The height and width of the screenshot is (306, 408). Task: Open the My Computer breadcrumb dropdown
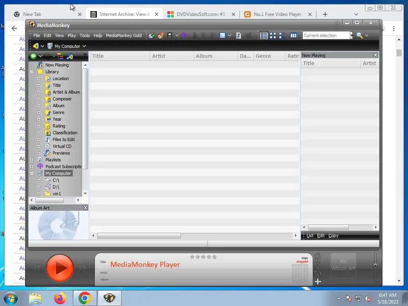pyautogui.click(x=84, y=46)
